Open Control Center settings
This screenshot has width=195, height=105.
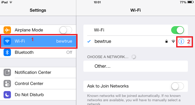point(38,83)
